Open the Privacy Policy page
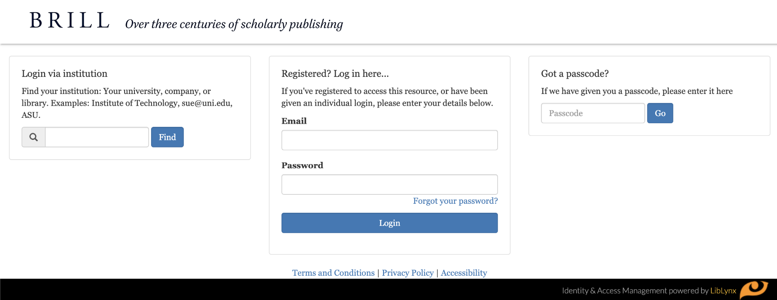Image resolution: width=777 pixels, height=300 pixels. 407,273
